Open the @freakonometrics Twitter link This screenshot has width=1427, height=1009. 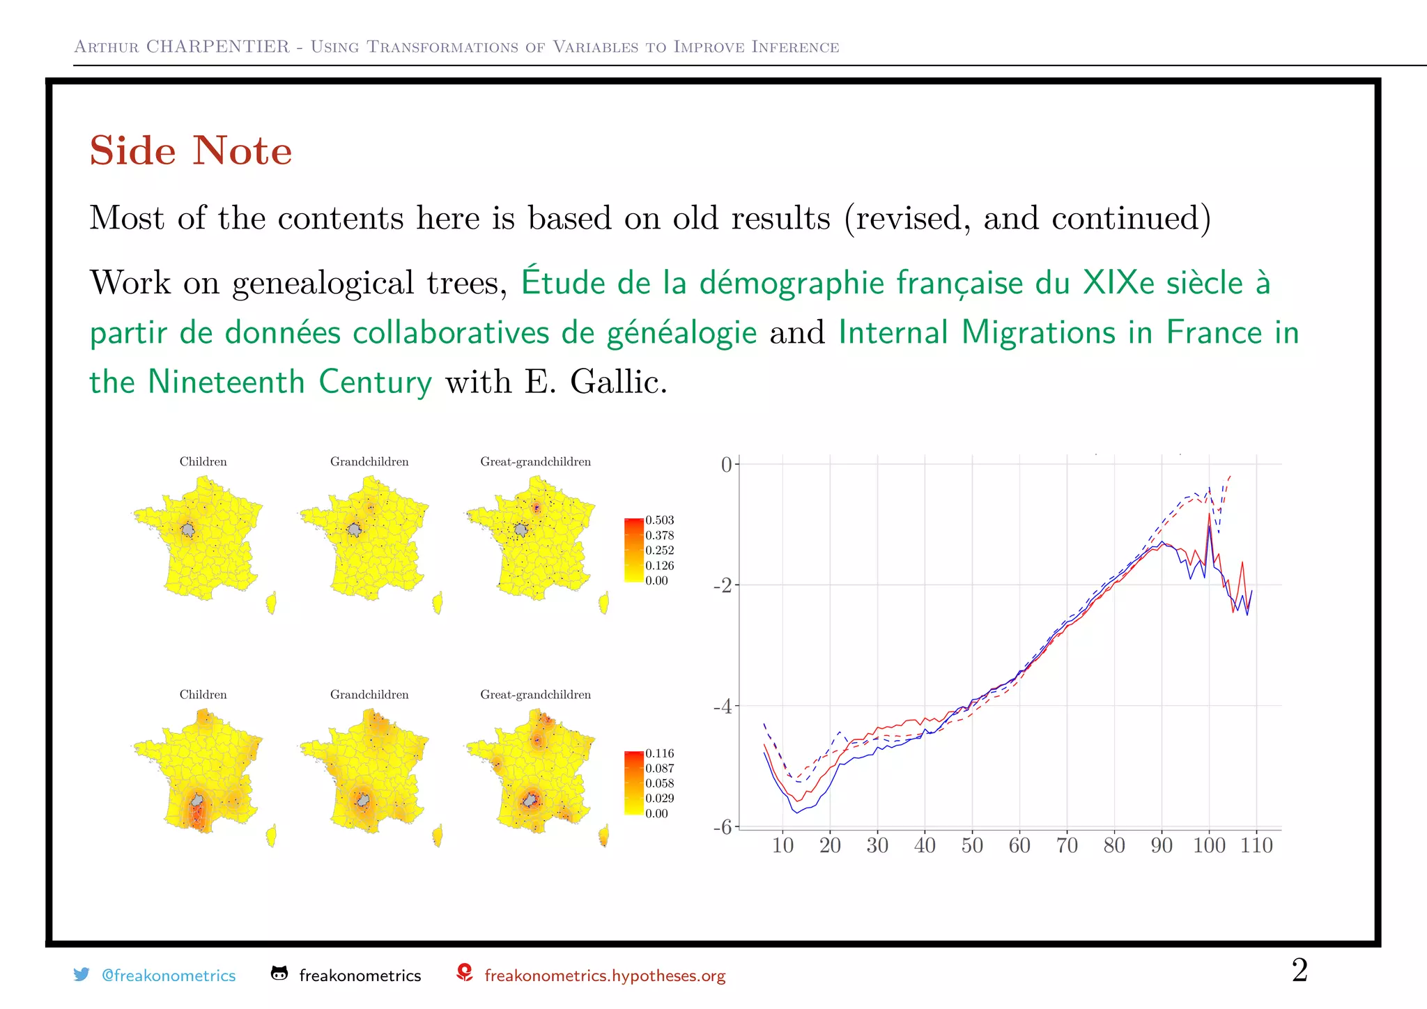[168, 976]
